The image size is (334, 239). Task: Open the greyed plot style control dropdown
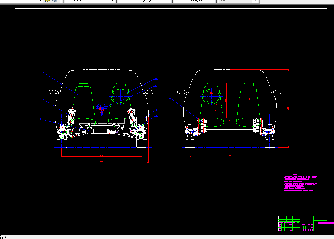[x=238, y=1]
